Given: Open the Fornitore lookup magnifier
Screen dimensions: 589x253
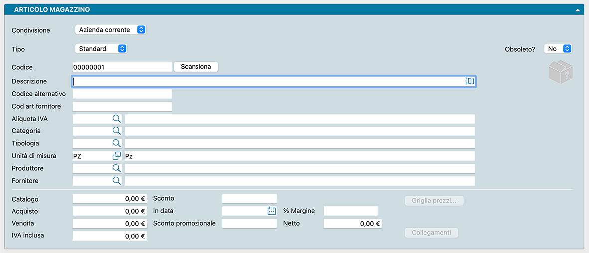Looking at the screenshot, I should coord(116,181).
